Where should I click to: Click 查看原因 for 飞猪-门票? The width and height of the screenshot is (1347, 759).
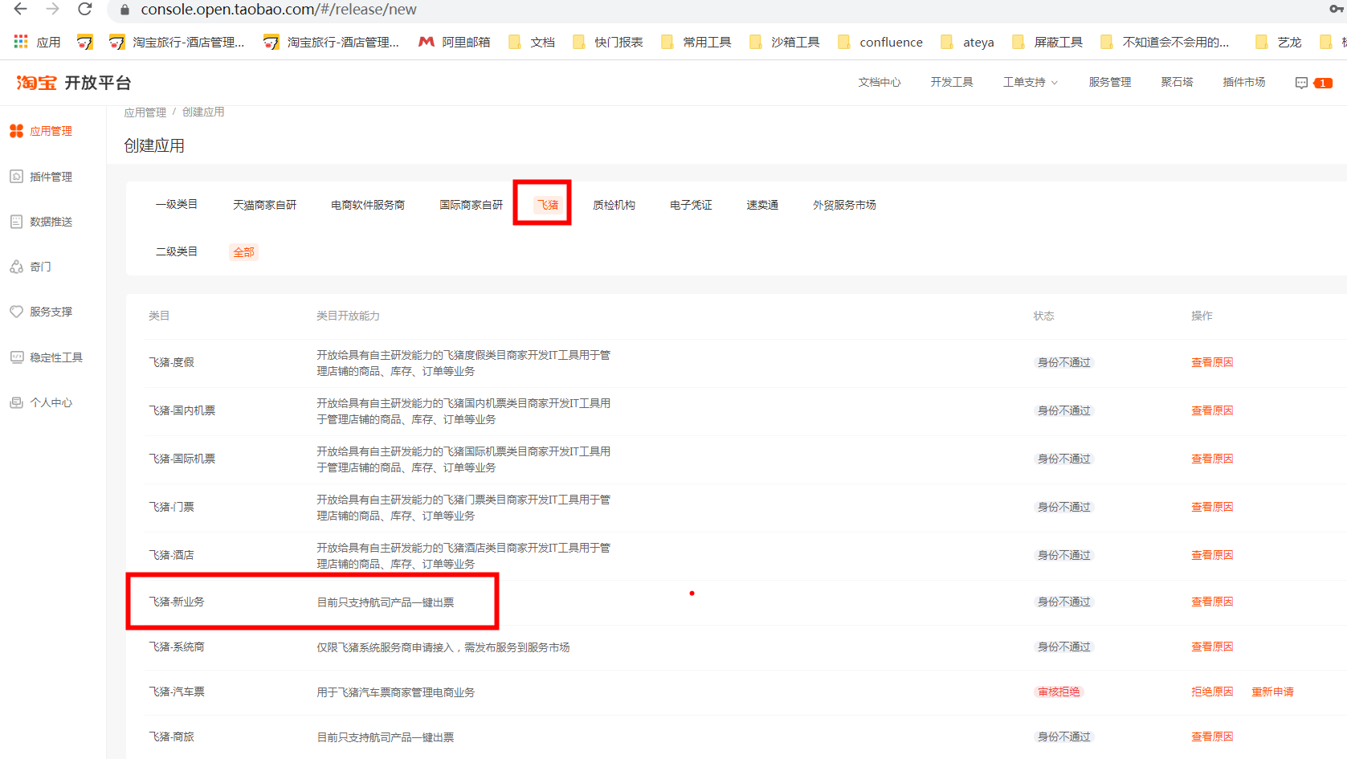[1212, 507]
